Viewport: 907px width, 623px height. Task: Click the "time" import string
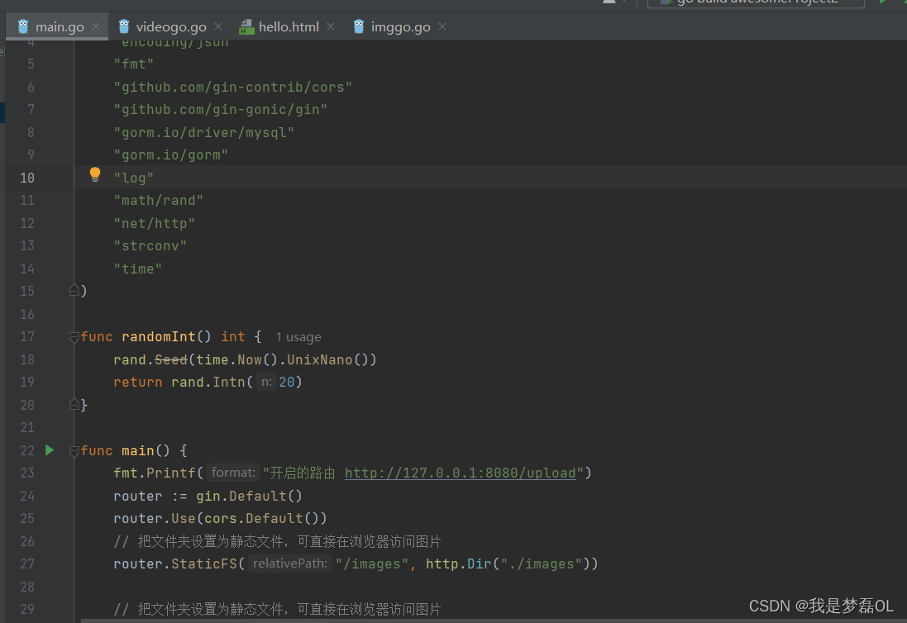point(138,269)
